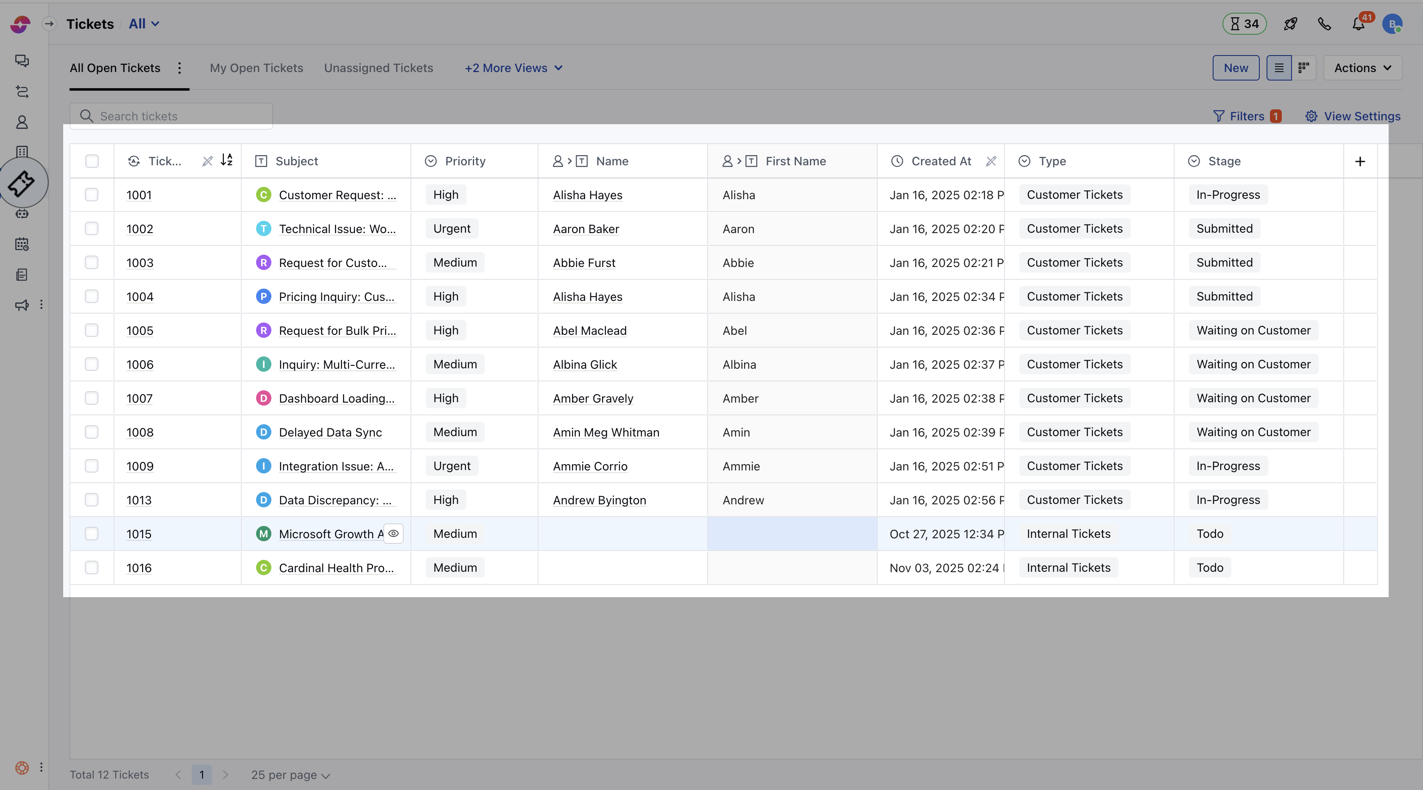Open the 25 per page dropdown
This screenshot has width=1423, height=790.
coord(290,775)
